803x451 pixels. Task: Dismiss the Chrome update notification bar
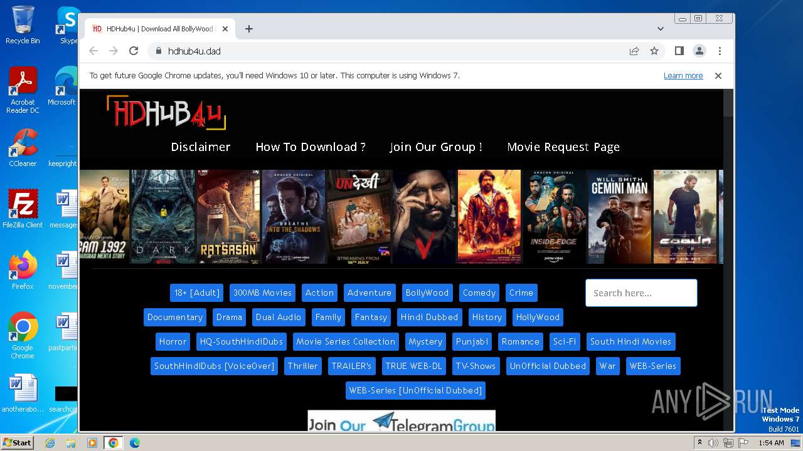(718, 76)
